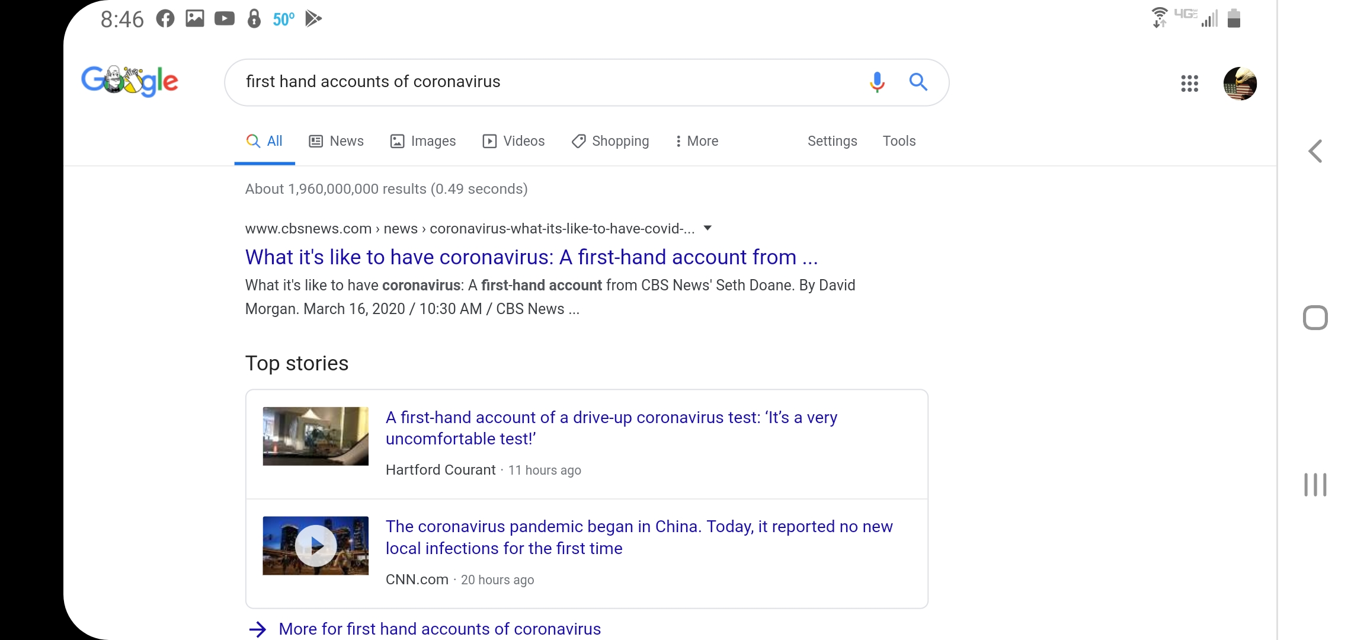1351x640 pixels.
Task: Switch to the All results tab
Action: pyautogui.click(x=264, y=141)
